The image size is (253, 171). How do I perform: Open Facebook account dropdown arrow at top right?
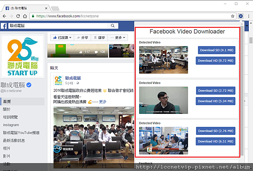tap(247, 26)
